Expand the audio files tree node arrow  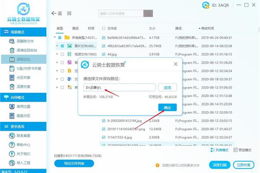tap(57, 62)
